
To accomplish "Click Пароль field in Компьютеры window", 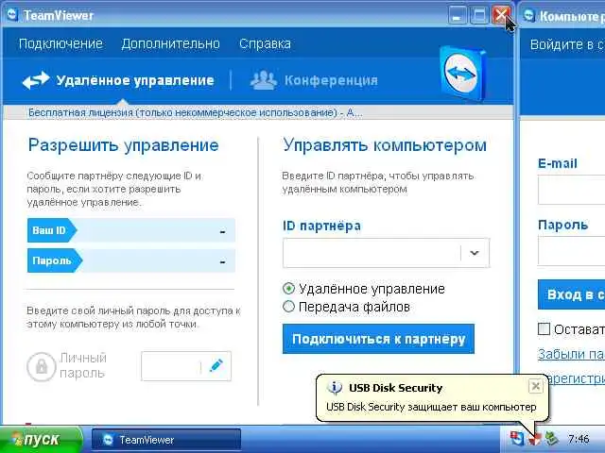I will click(x=571, y=251).
